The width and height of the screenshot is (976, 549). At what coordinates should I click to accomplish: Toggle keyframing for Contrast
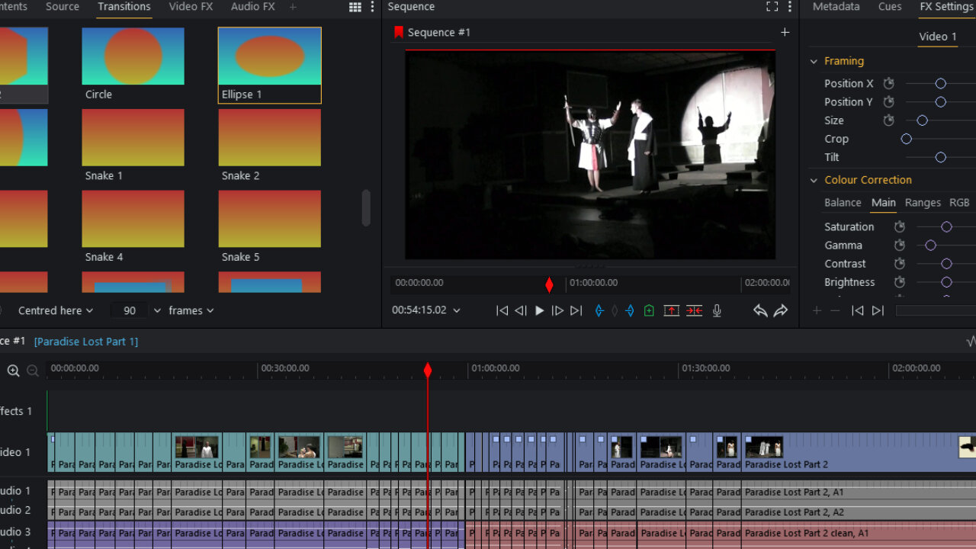tap(900, 263)
